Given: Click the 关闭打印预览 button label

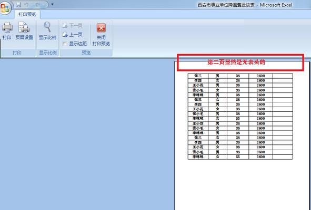Looking at the screenshot, I should (x=101, y=40).
